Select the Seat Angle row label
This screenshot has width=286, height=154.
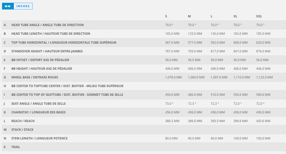pyautogui.click(x=38, y=103)
